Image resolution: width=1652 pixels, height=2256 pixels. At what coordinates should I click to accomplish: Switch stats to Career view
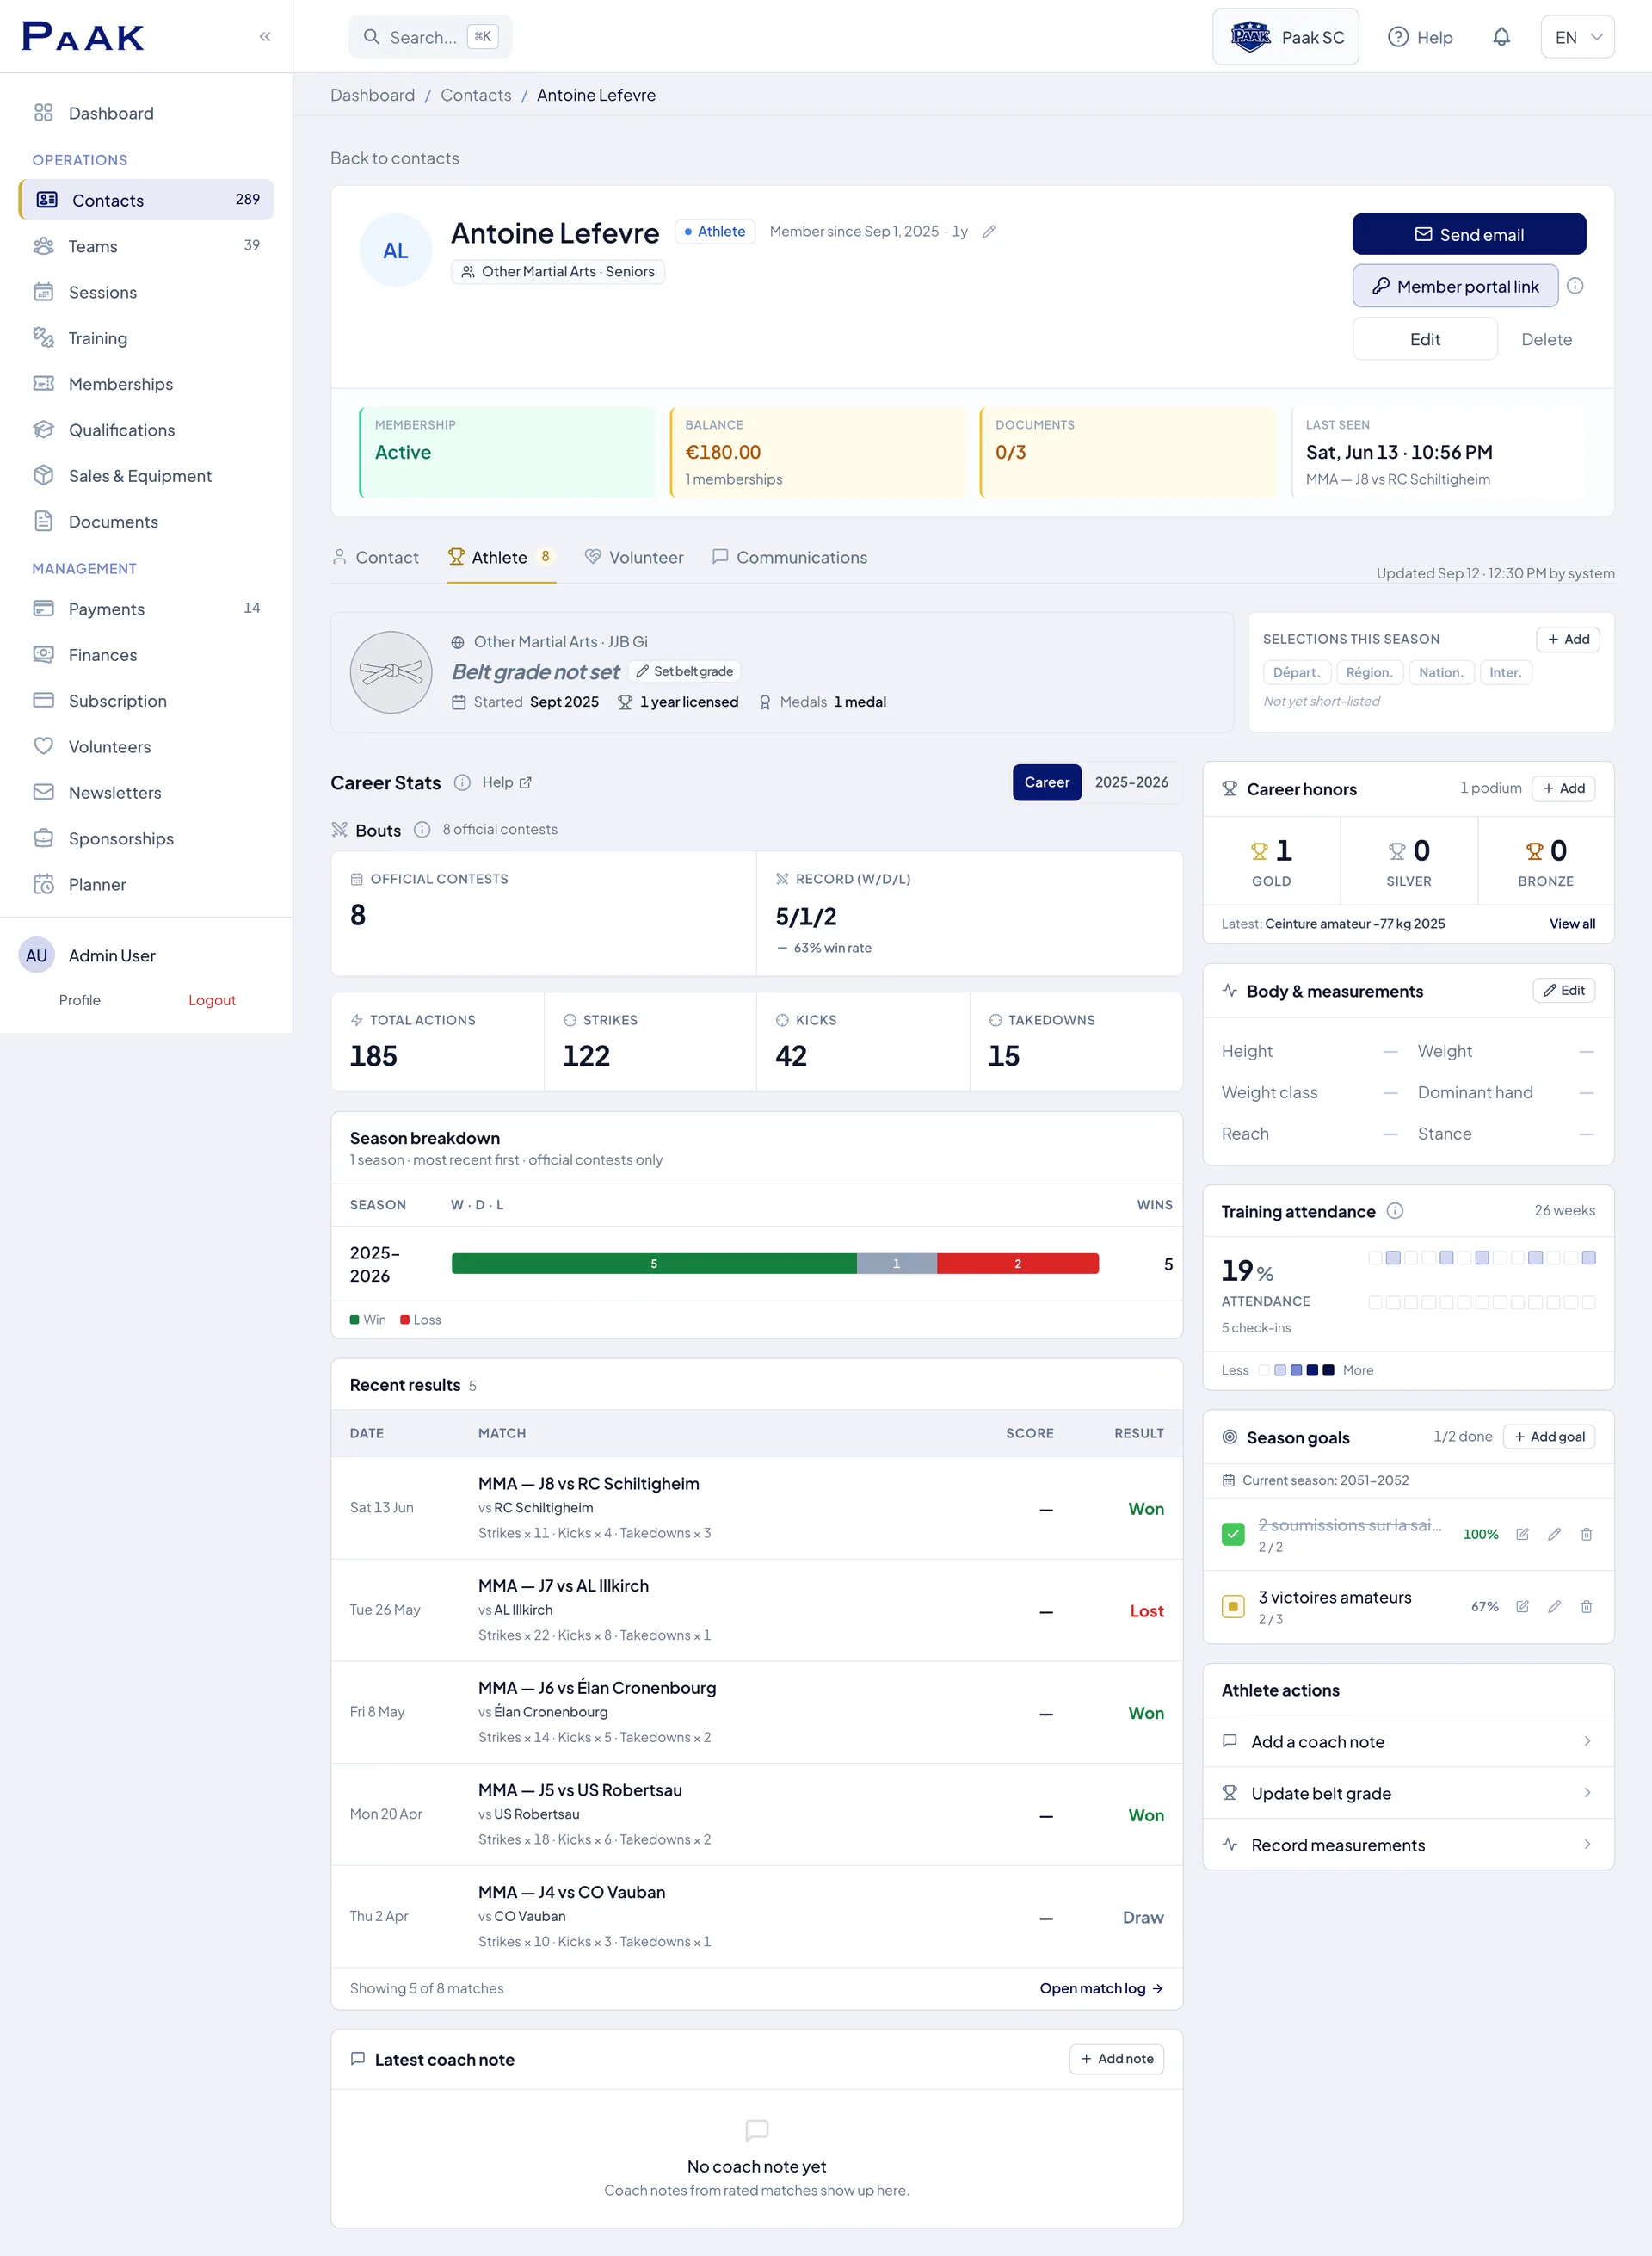pyautogui.click(x=1046, y=782)
